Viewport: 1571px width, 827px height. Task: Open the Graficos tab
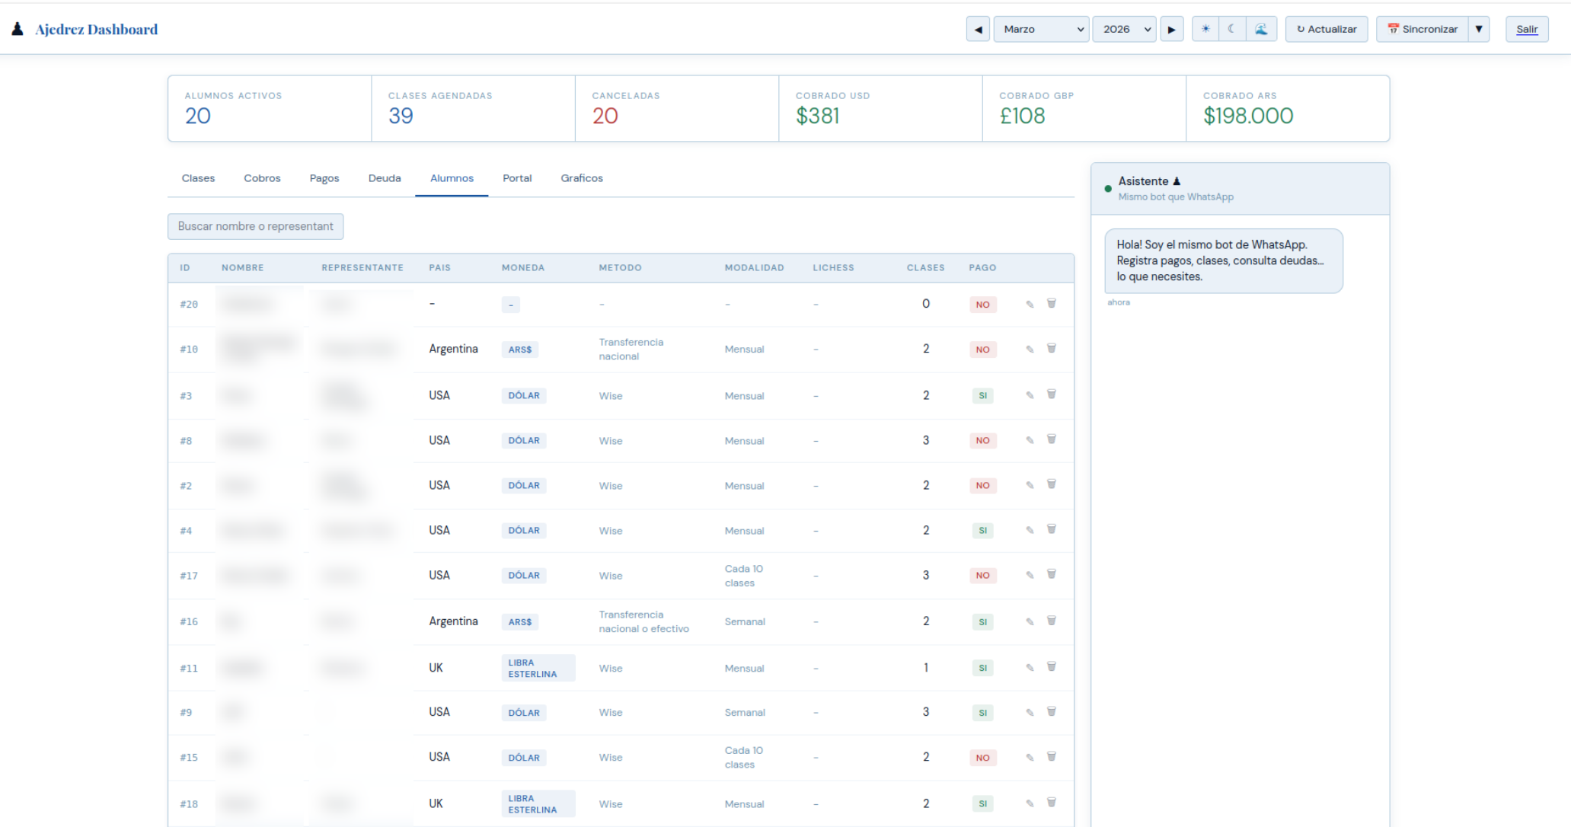581,178
